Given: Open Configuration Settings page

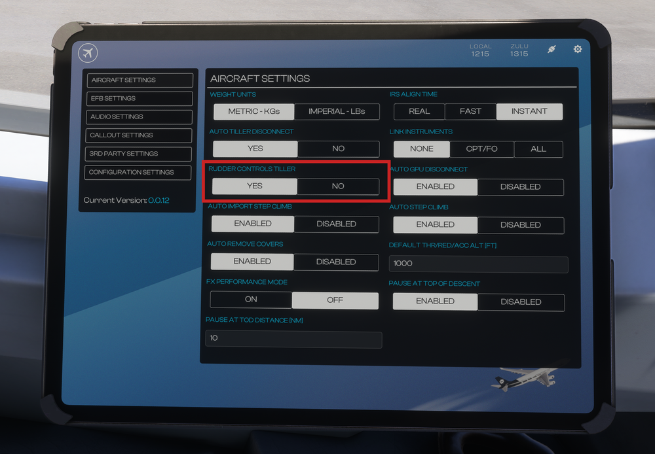Looking at the screenshot, I should click(140, 173).
